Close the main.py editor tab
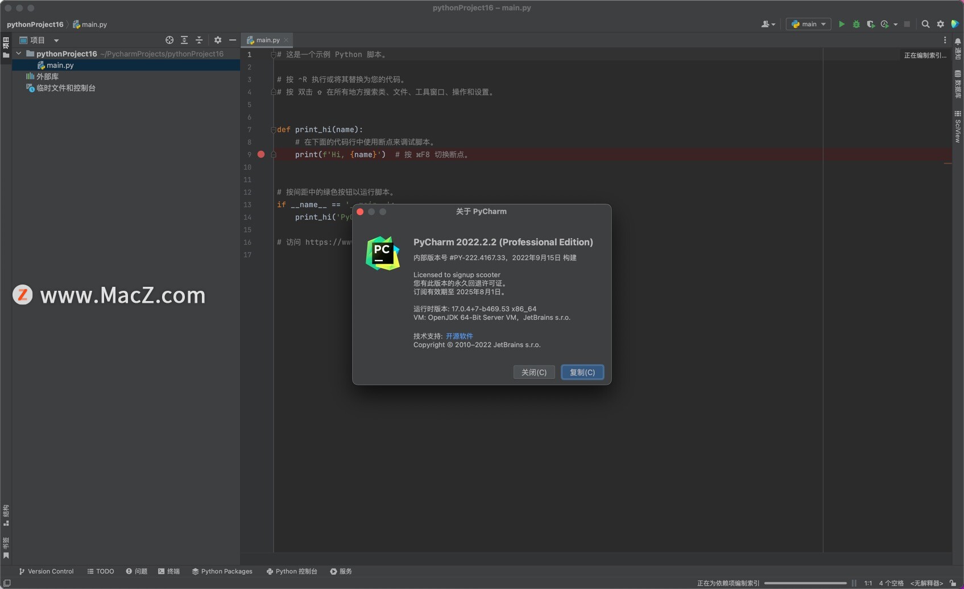The image size is (964, 589). tap(287, 40)
